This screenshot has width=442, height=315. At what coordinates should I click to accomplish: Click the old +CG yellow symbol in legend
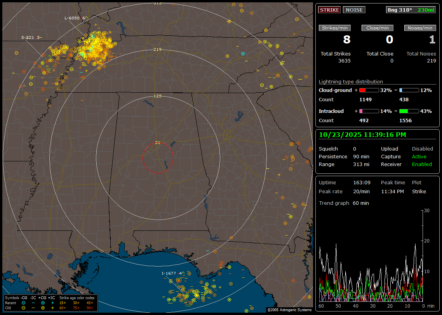coord(43,308)
